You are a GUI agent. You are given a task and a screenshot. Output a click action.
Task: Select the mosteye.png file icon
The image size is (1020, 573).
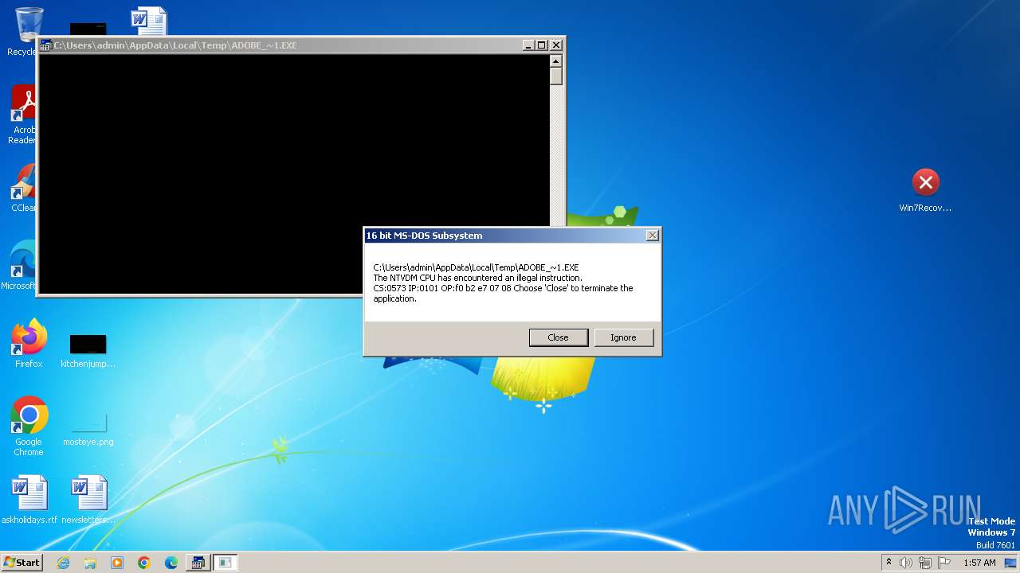[x=88, y=428]
